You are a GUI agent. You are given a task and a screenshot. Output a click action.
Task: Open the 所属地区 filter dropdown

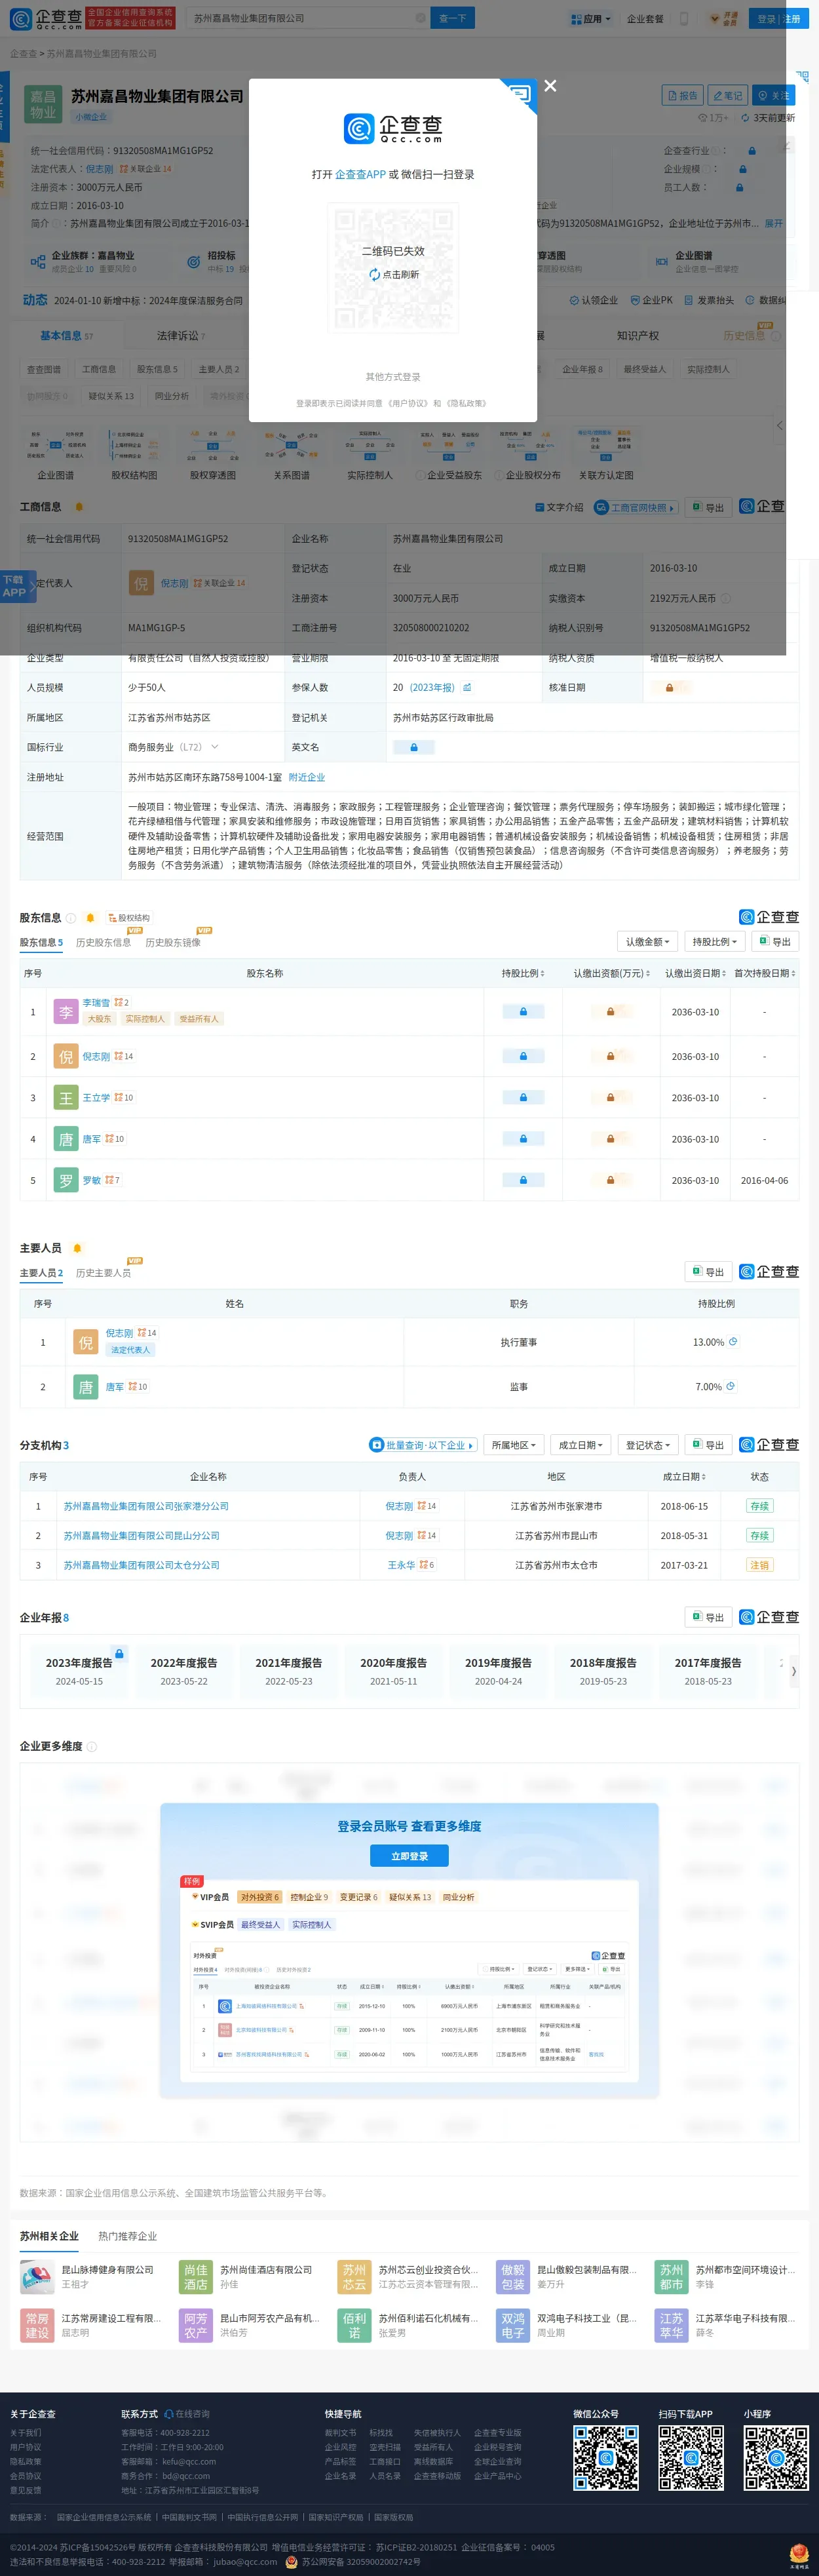point(514,1445)
